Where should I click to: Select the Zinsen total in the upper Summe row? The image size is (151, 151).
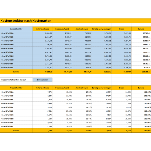121,72
